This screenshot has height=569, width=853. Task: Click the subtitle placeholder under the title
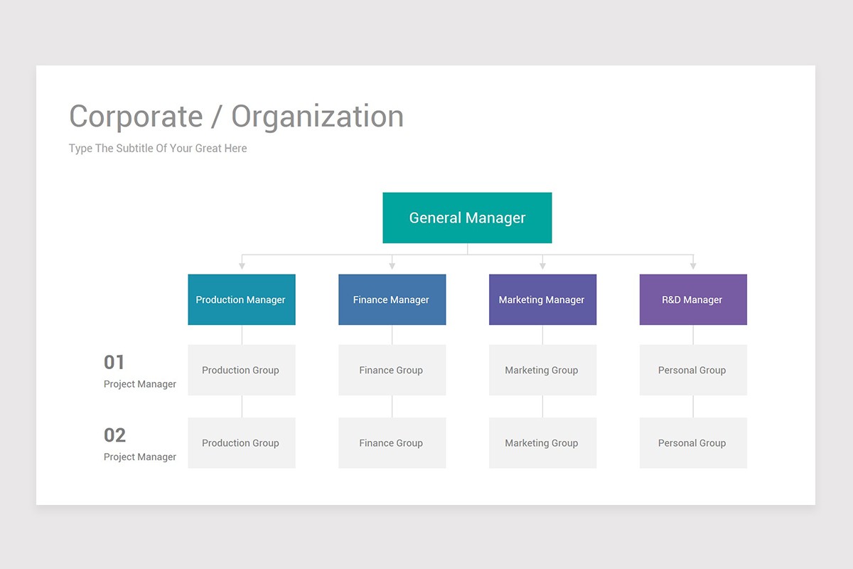click(x=158, y=149)
